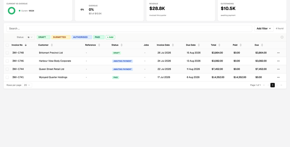Screen dimensions: 290x147
Task: Click customer Wynyard Quarter Holdings
Action: tap(53, 77)
